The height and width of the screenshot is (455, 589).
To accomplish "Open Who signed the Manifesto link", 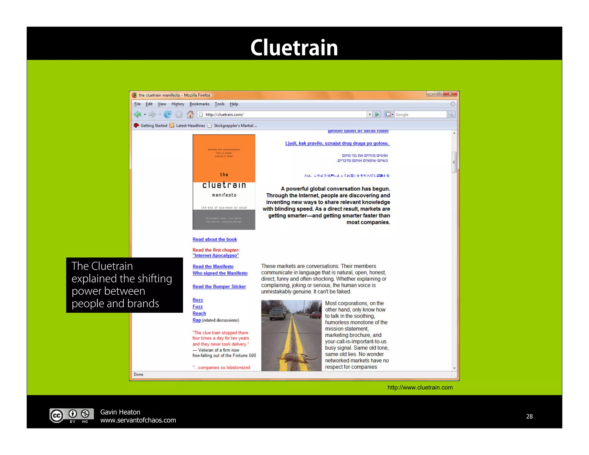I will click(x=220, y=273).
